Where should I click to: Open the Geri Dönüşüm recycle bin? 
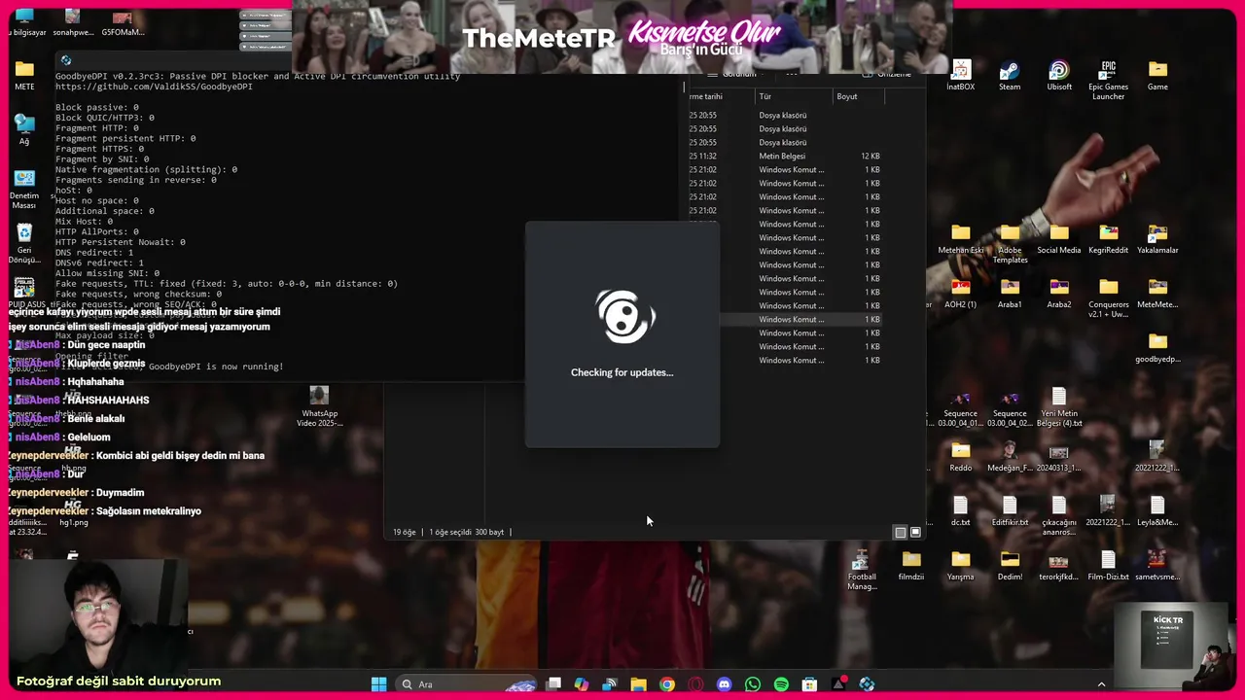click(24, 244)
